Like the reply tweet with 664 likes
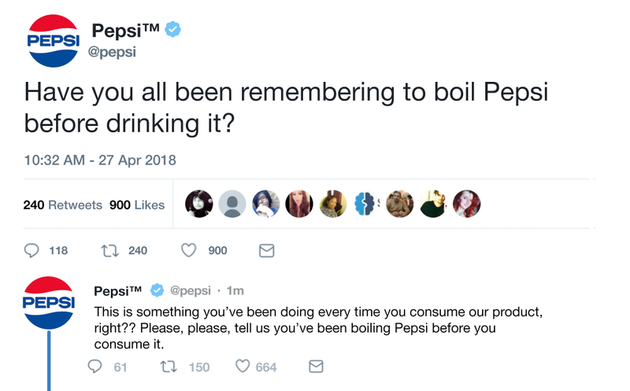Viewport: 630px width, 391px height. click(243, 366)
